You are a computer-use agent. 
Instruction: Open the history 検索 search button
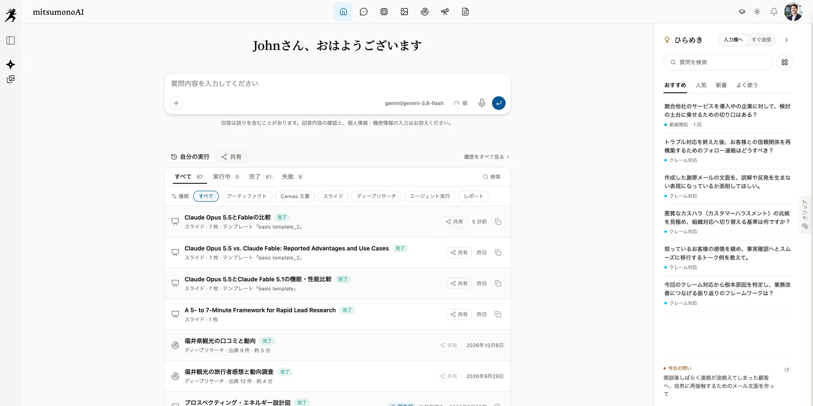(492, 177)
